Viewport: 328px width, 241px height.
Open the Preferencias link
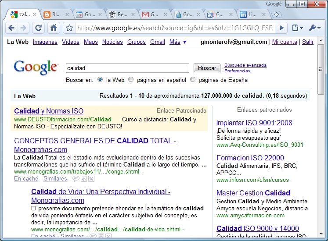pyautogui.click(x=237, y=71)
